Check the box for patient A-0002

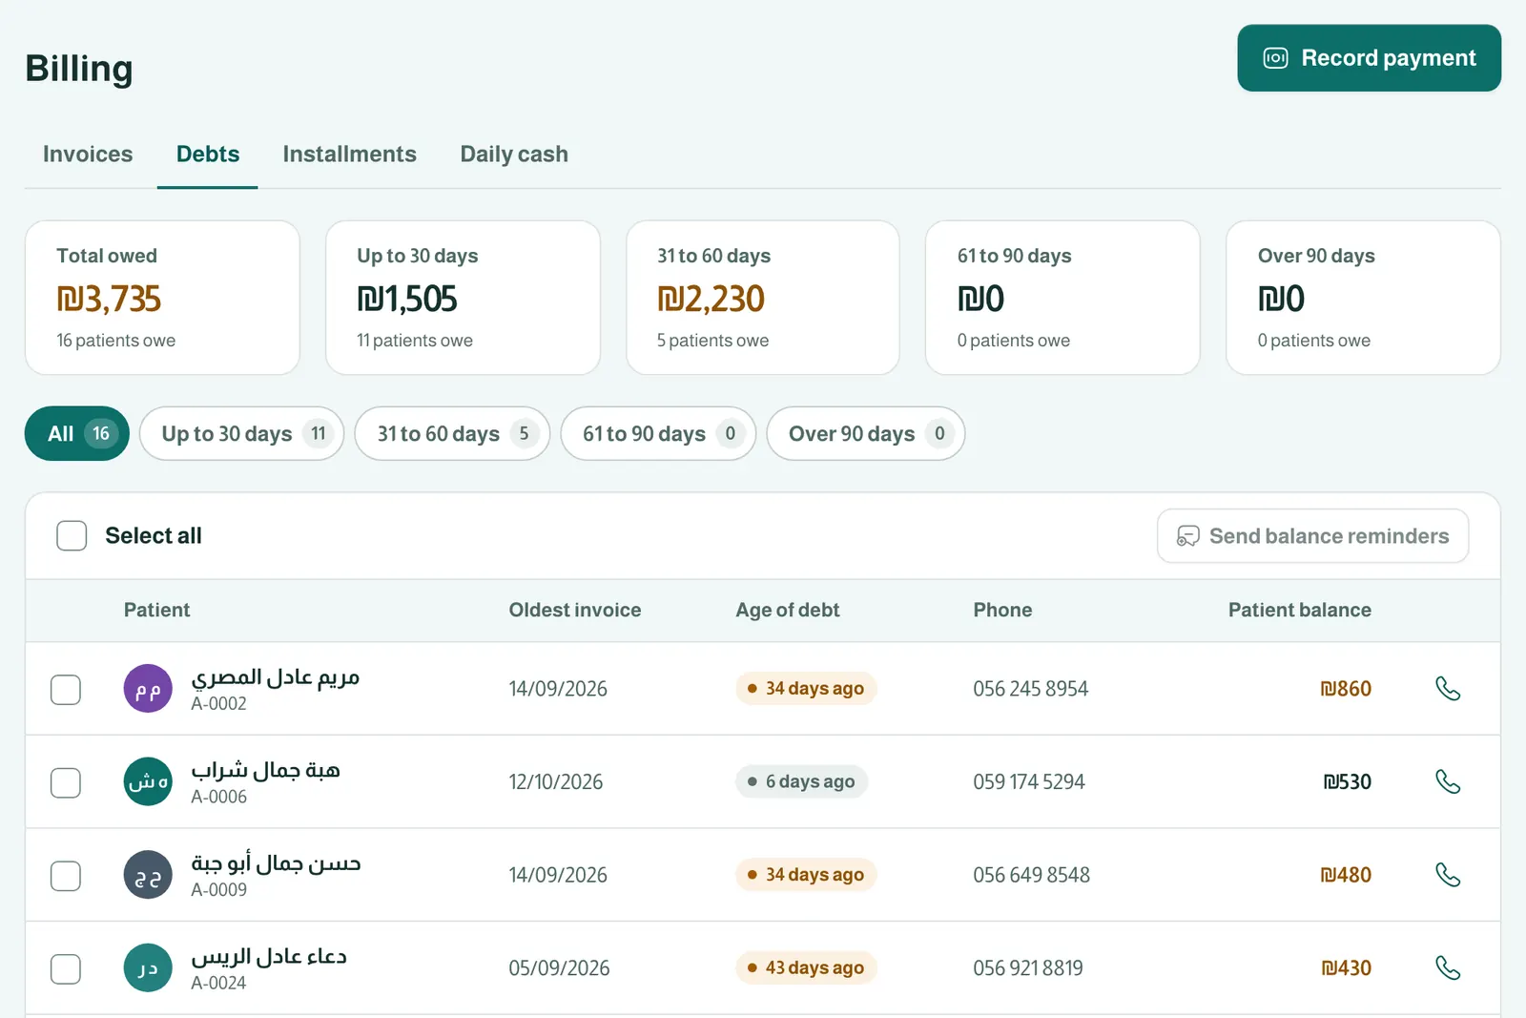(x=66, y=689)
